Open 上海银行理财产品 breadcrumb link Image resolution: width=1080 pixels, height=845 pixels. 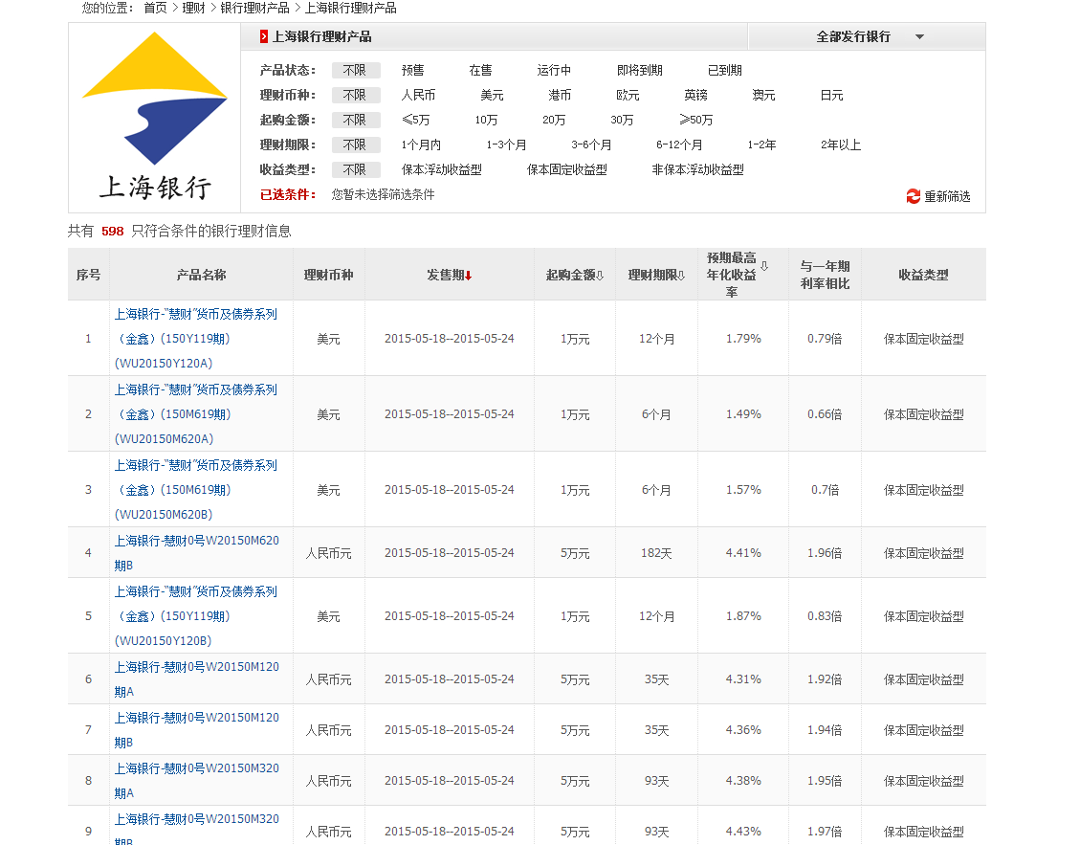(x=350, y=9)
